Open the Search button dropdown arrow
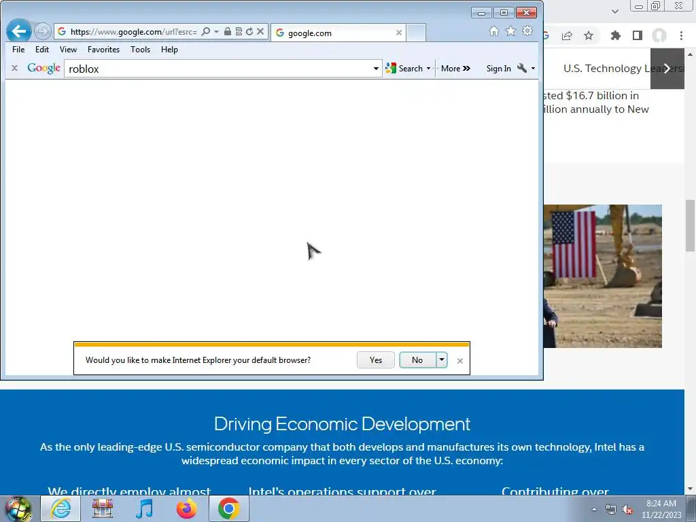696x522 pixels. point(428,69)
